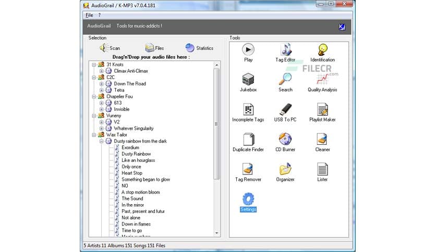Expand the Whatever Singularity album
Viewport: 436px width, 252px height.
pyautogui.click(x=102, y=129)
